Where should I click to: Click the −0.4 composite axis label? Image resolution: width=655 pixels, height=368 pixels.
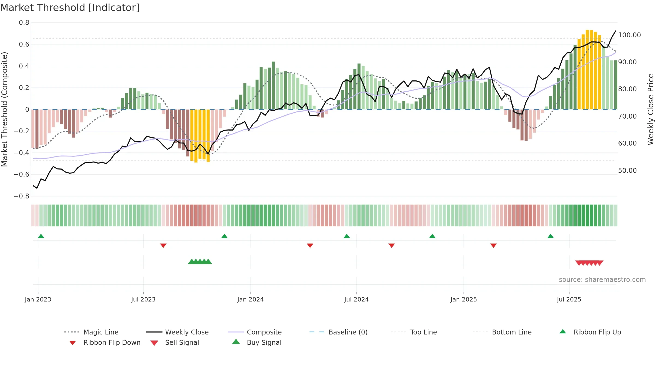(22, 153)
